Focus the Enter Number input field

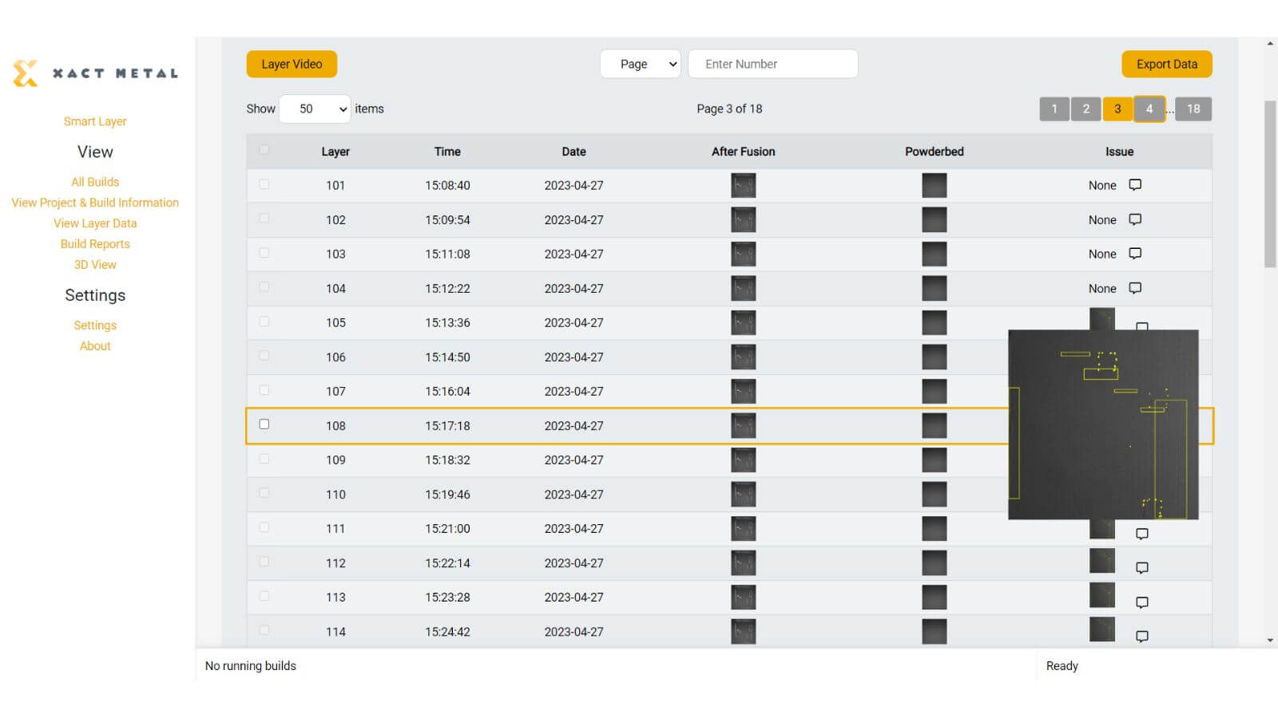pos(772,64)
